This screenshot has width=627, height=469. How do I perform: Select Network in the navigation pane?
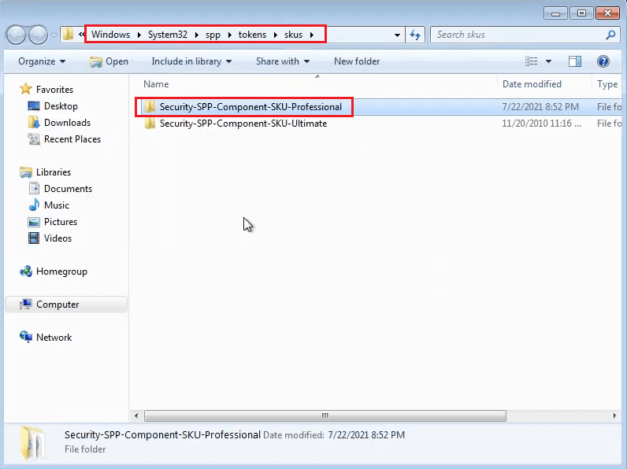[x=54, y=337]
